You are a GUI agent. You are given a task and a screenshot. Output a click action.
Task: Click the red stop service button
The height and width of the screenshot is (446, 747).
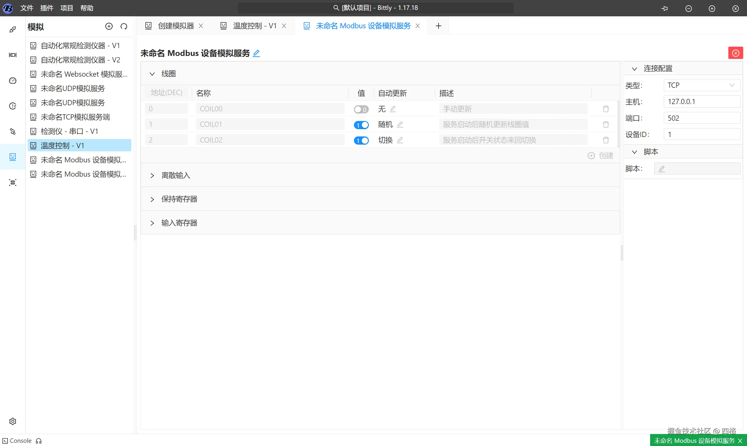(x=735, y=53)
